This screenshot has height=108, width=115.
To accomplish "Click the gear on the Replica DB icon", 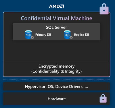I will [71, 37].
